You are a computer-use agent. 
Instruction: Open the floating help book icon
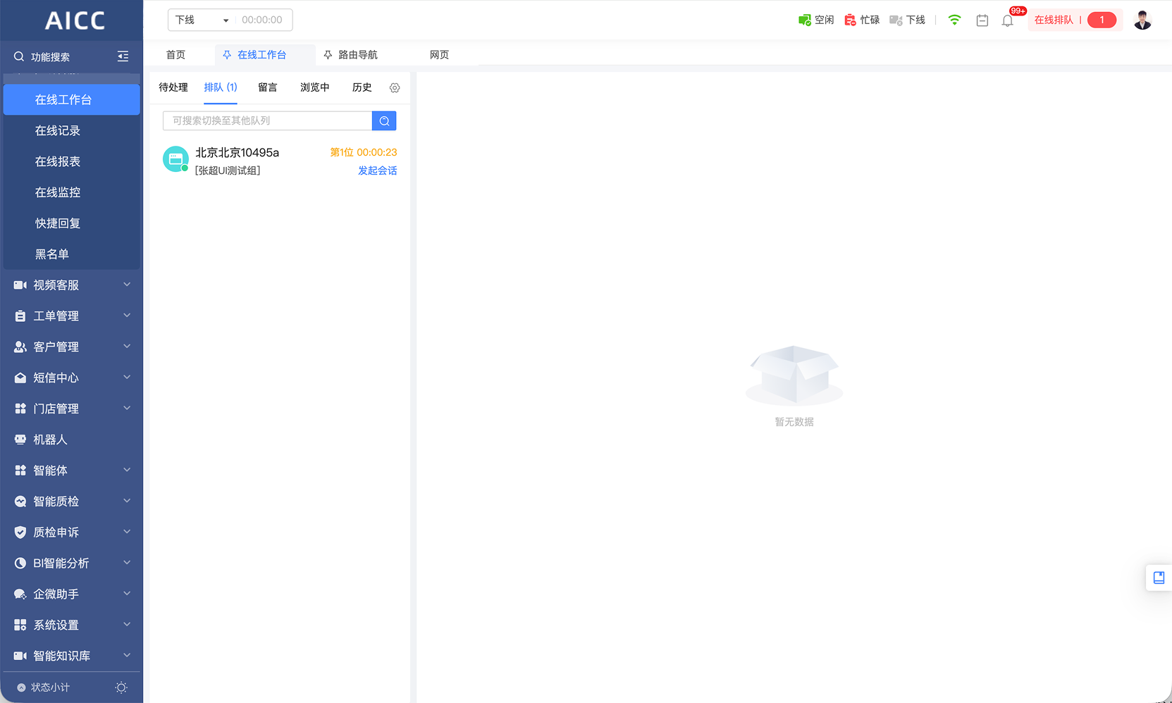[1159, 578]
